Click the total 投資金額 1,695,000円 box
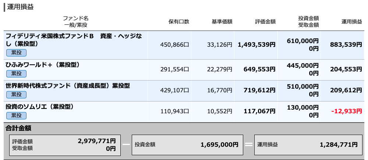 coord(187,145)
